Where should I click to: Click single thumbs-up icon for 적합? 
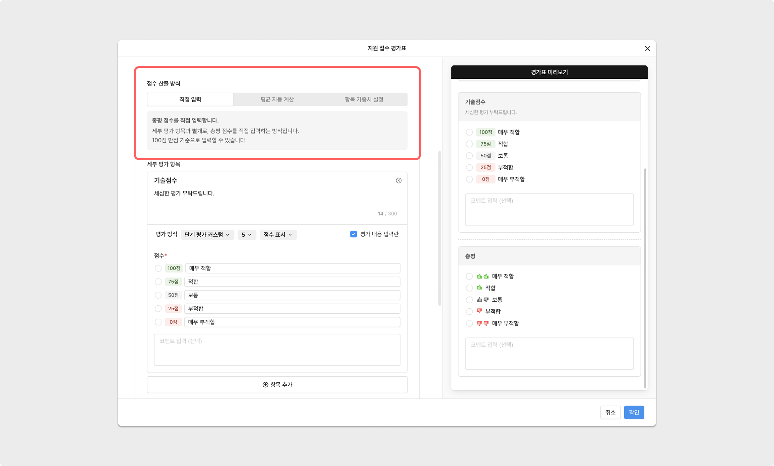(x=479, y=288)
